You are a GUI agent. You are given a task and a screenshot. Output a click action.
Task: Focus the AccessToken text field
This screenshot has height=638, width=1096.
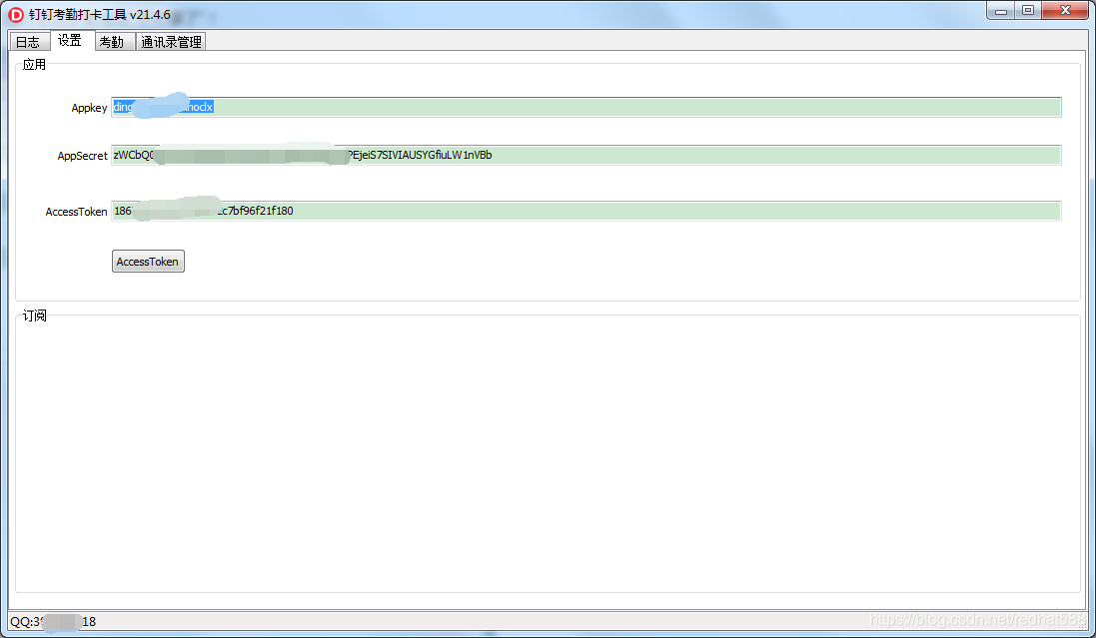(x=585, y=211)
